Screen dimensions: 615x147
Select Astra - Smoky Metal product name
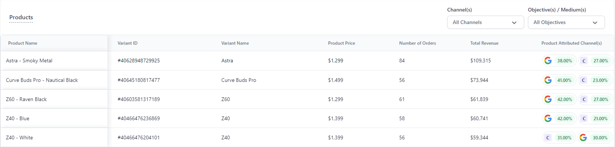point(29,61)
